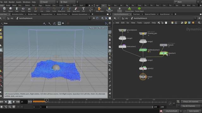Open the Render menu
This screenshot has height=113, width=202.
point(12,2)
